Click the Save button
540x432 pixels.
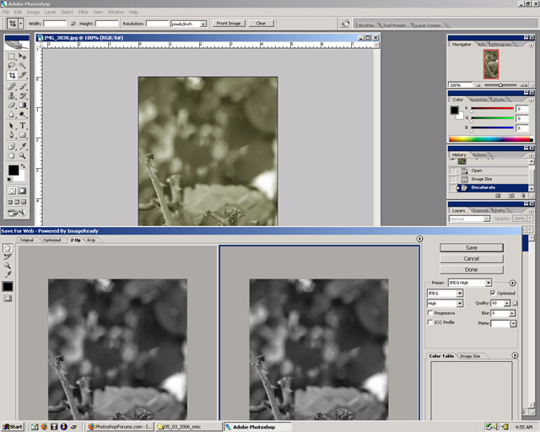pos(472,247)
